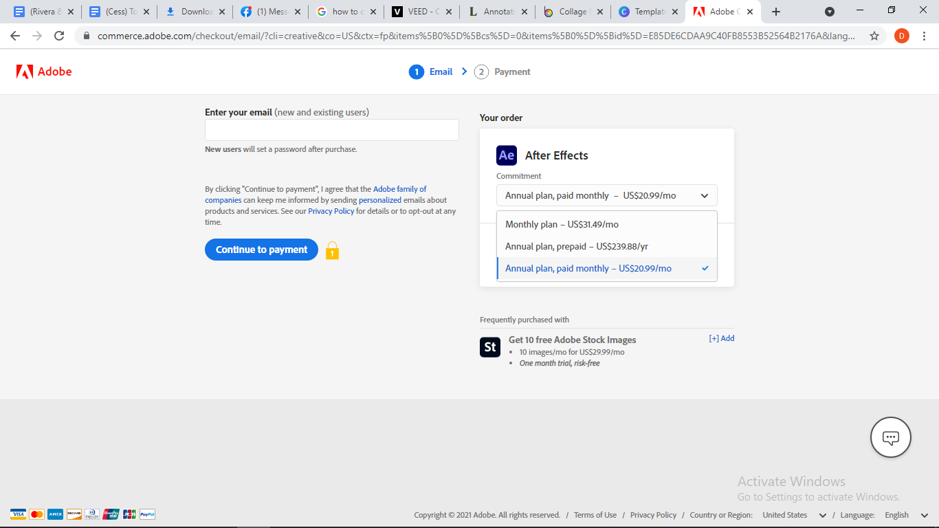Viewport: 939px width, 528px height.
Task: Click the Email step label
Action: 441,71
